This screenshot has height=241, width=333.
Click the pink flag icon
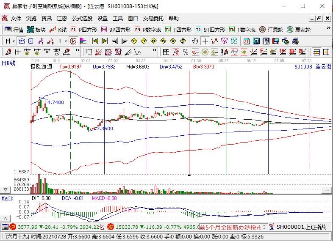tap(83, 41)
